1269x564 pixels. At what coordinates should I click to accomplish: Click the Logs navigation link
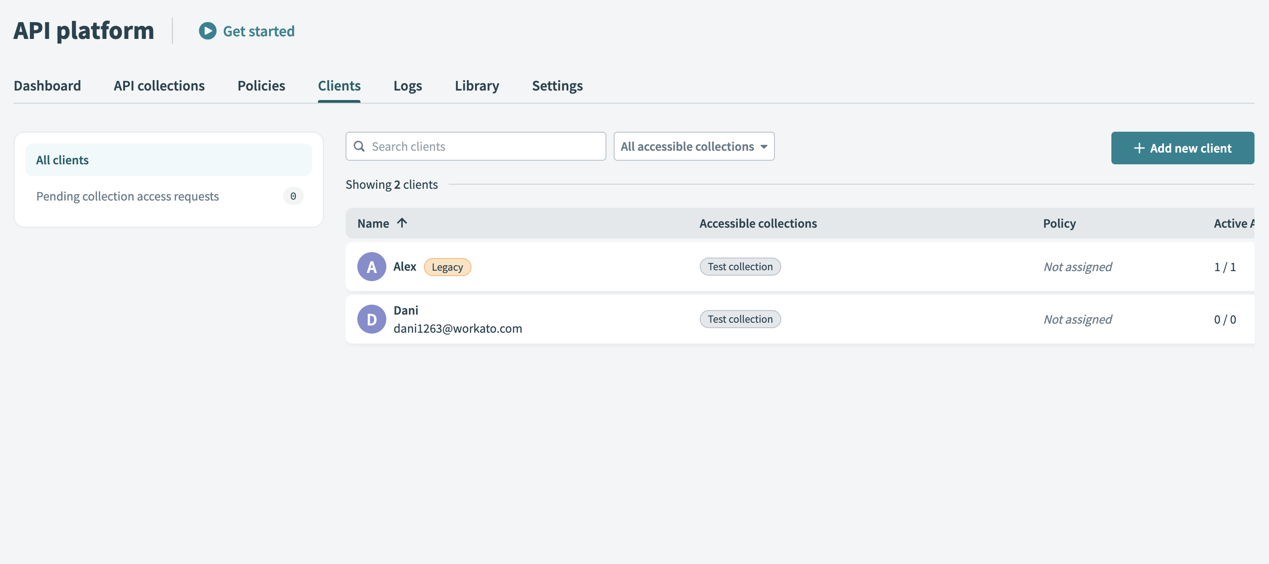point(407,84)
